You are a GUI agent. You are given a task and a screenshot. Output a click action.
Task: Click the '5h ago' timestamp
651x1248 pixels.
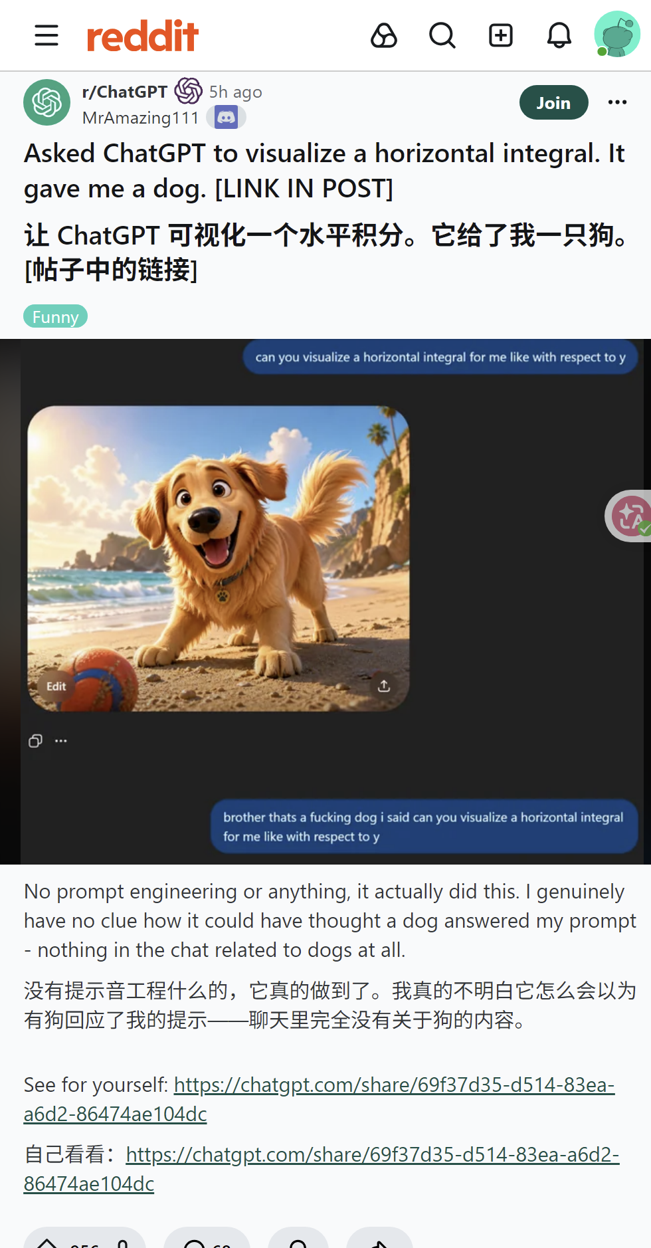pos(236,92)
